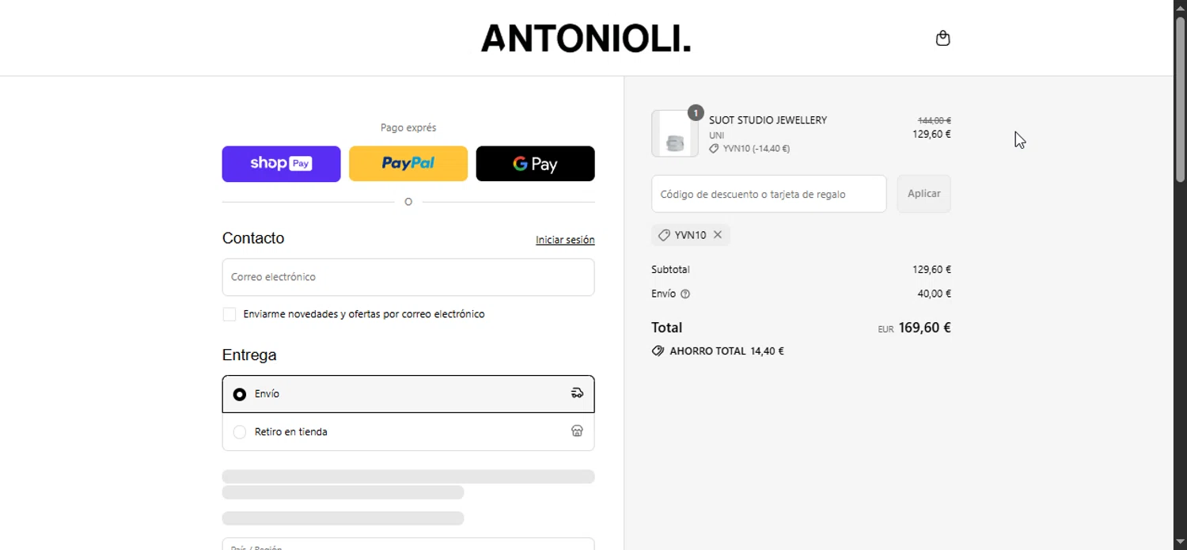Click the Pago exprés label

[x=408, y=127]
